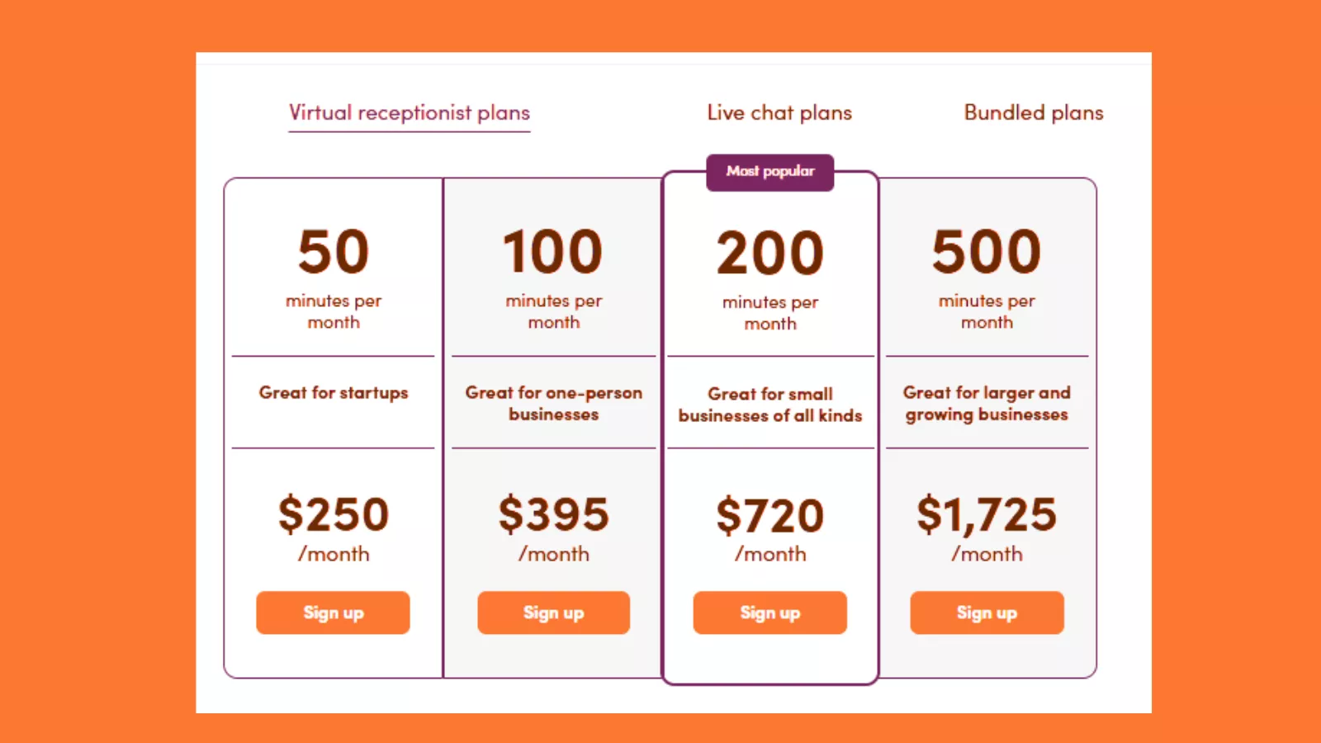This screenshot has width=1321, height=743.
Task: Click the Great for one-person businesses text
Action: tap(553, 404)
